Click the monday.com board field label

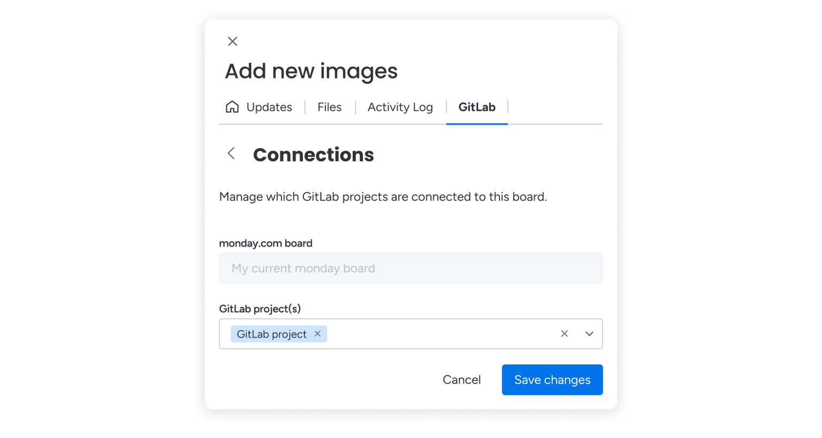(265, 243)
